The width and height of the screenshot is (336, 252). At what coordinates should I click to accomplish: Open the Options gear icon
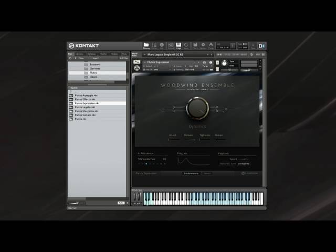coord(203,45)
